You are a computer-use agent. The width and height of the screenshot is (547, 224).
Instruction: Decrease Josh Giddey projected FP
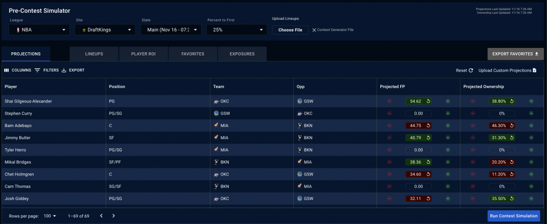point(389,199)
